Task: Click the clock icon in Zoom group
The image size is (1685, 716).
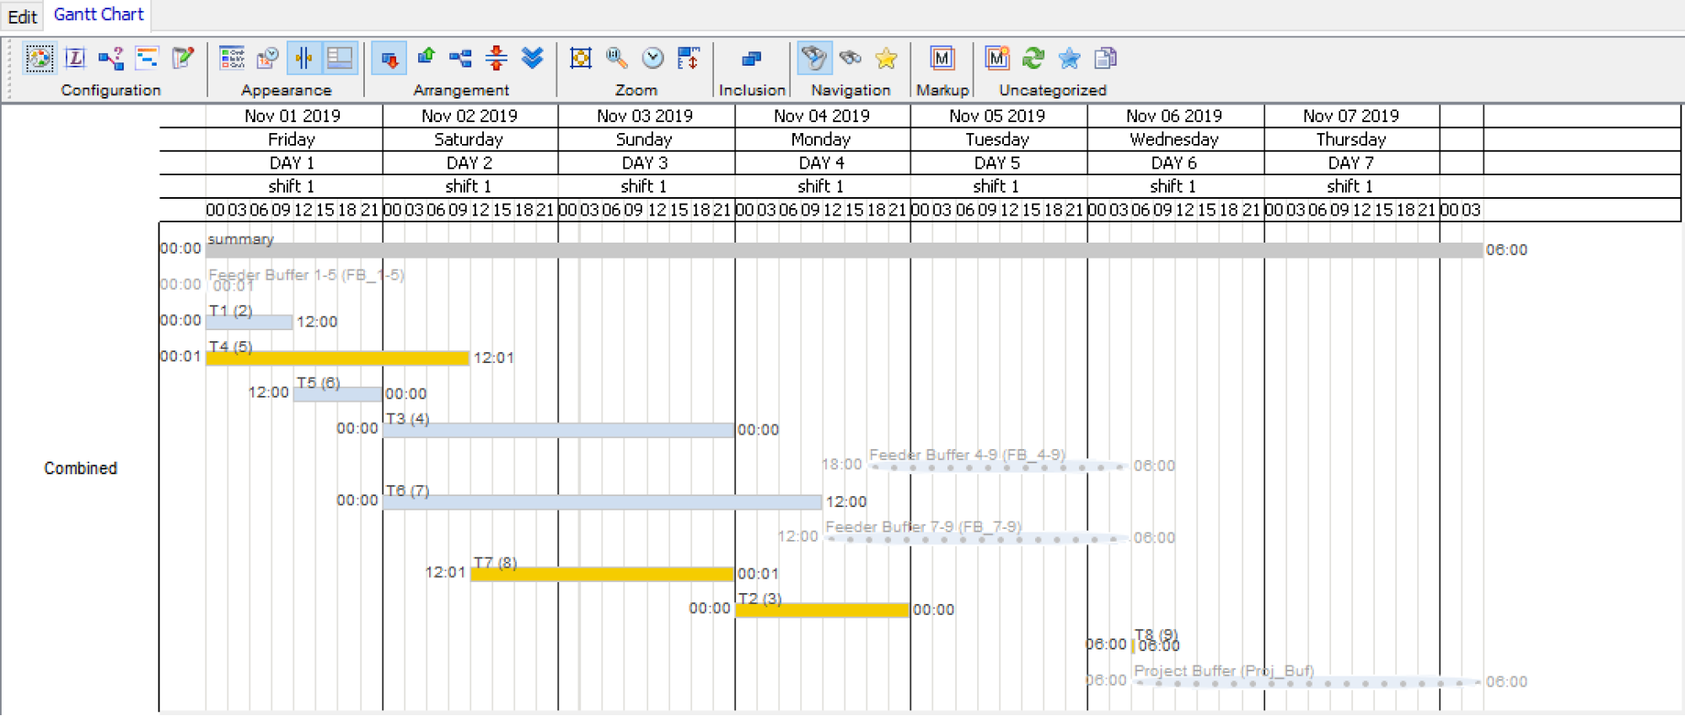Action: (x=652, y=58)
